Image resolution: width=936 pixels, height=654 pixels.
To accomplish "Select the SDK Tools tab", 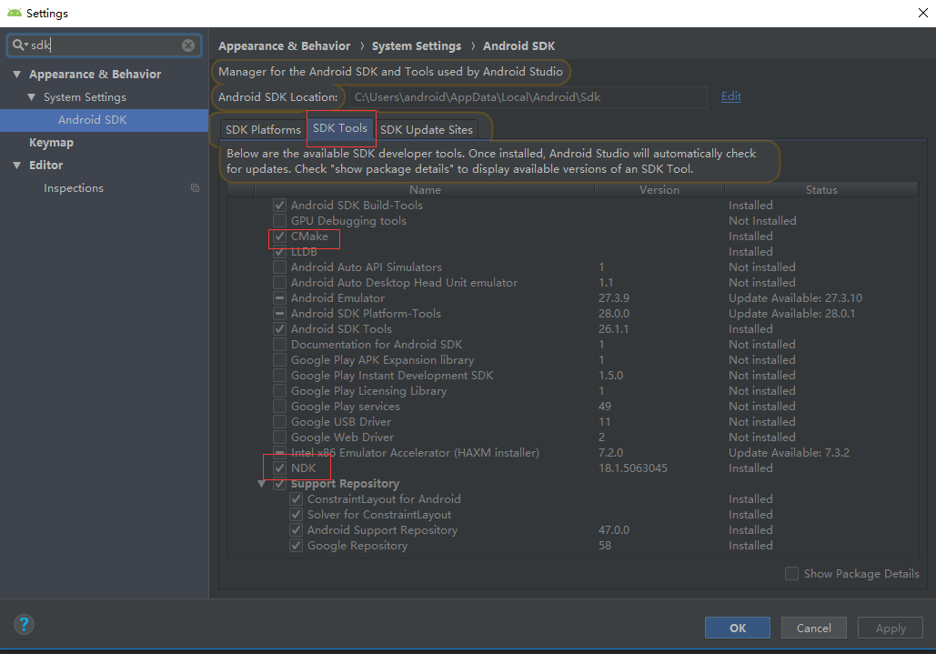I will pos(340,128).
